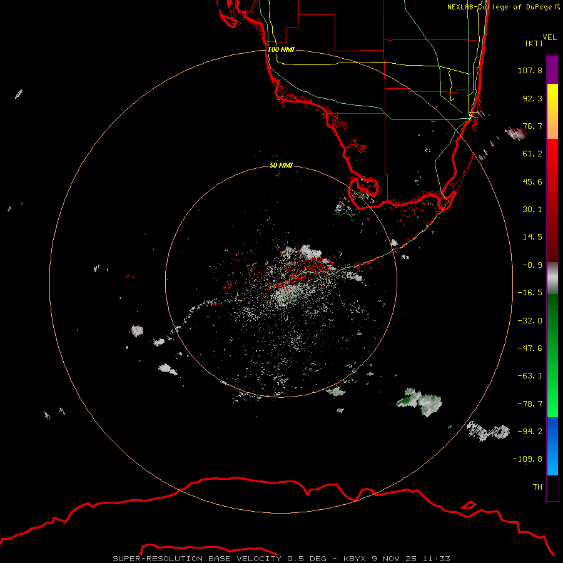Image resolution: width=563 pixels, height=563 pixels.
Task: Click the 107.8 value on velocity scale
Action: 530,70
